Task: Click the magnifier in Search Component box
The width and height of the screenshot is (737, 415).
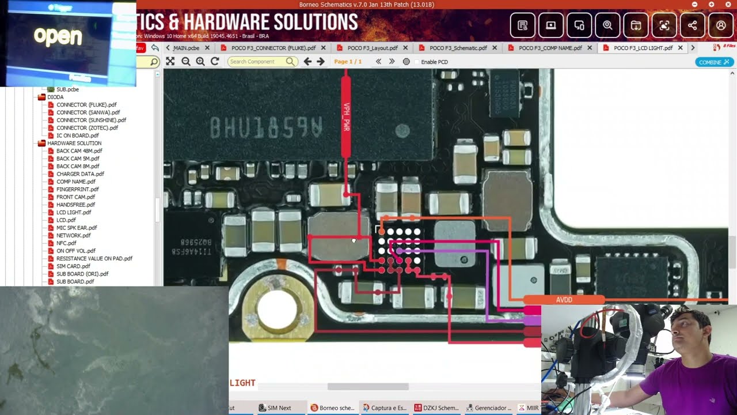Action: click(x=290, y=62)
